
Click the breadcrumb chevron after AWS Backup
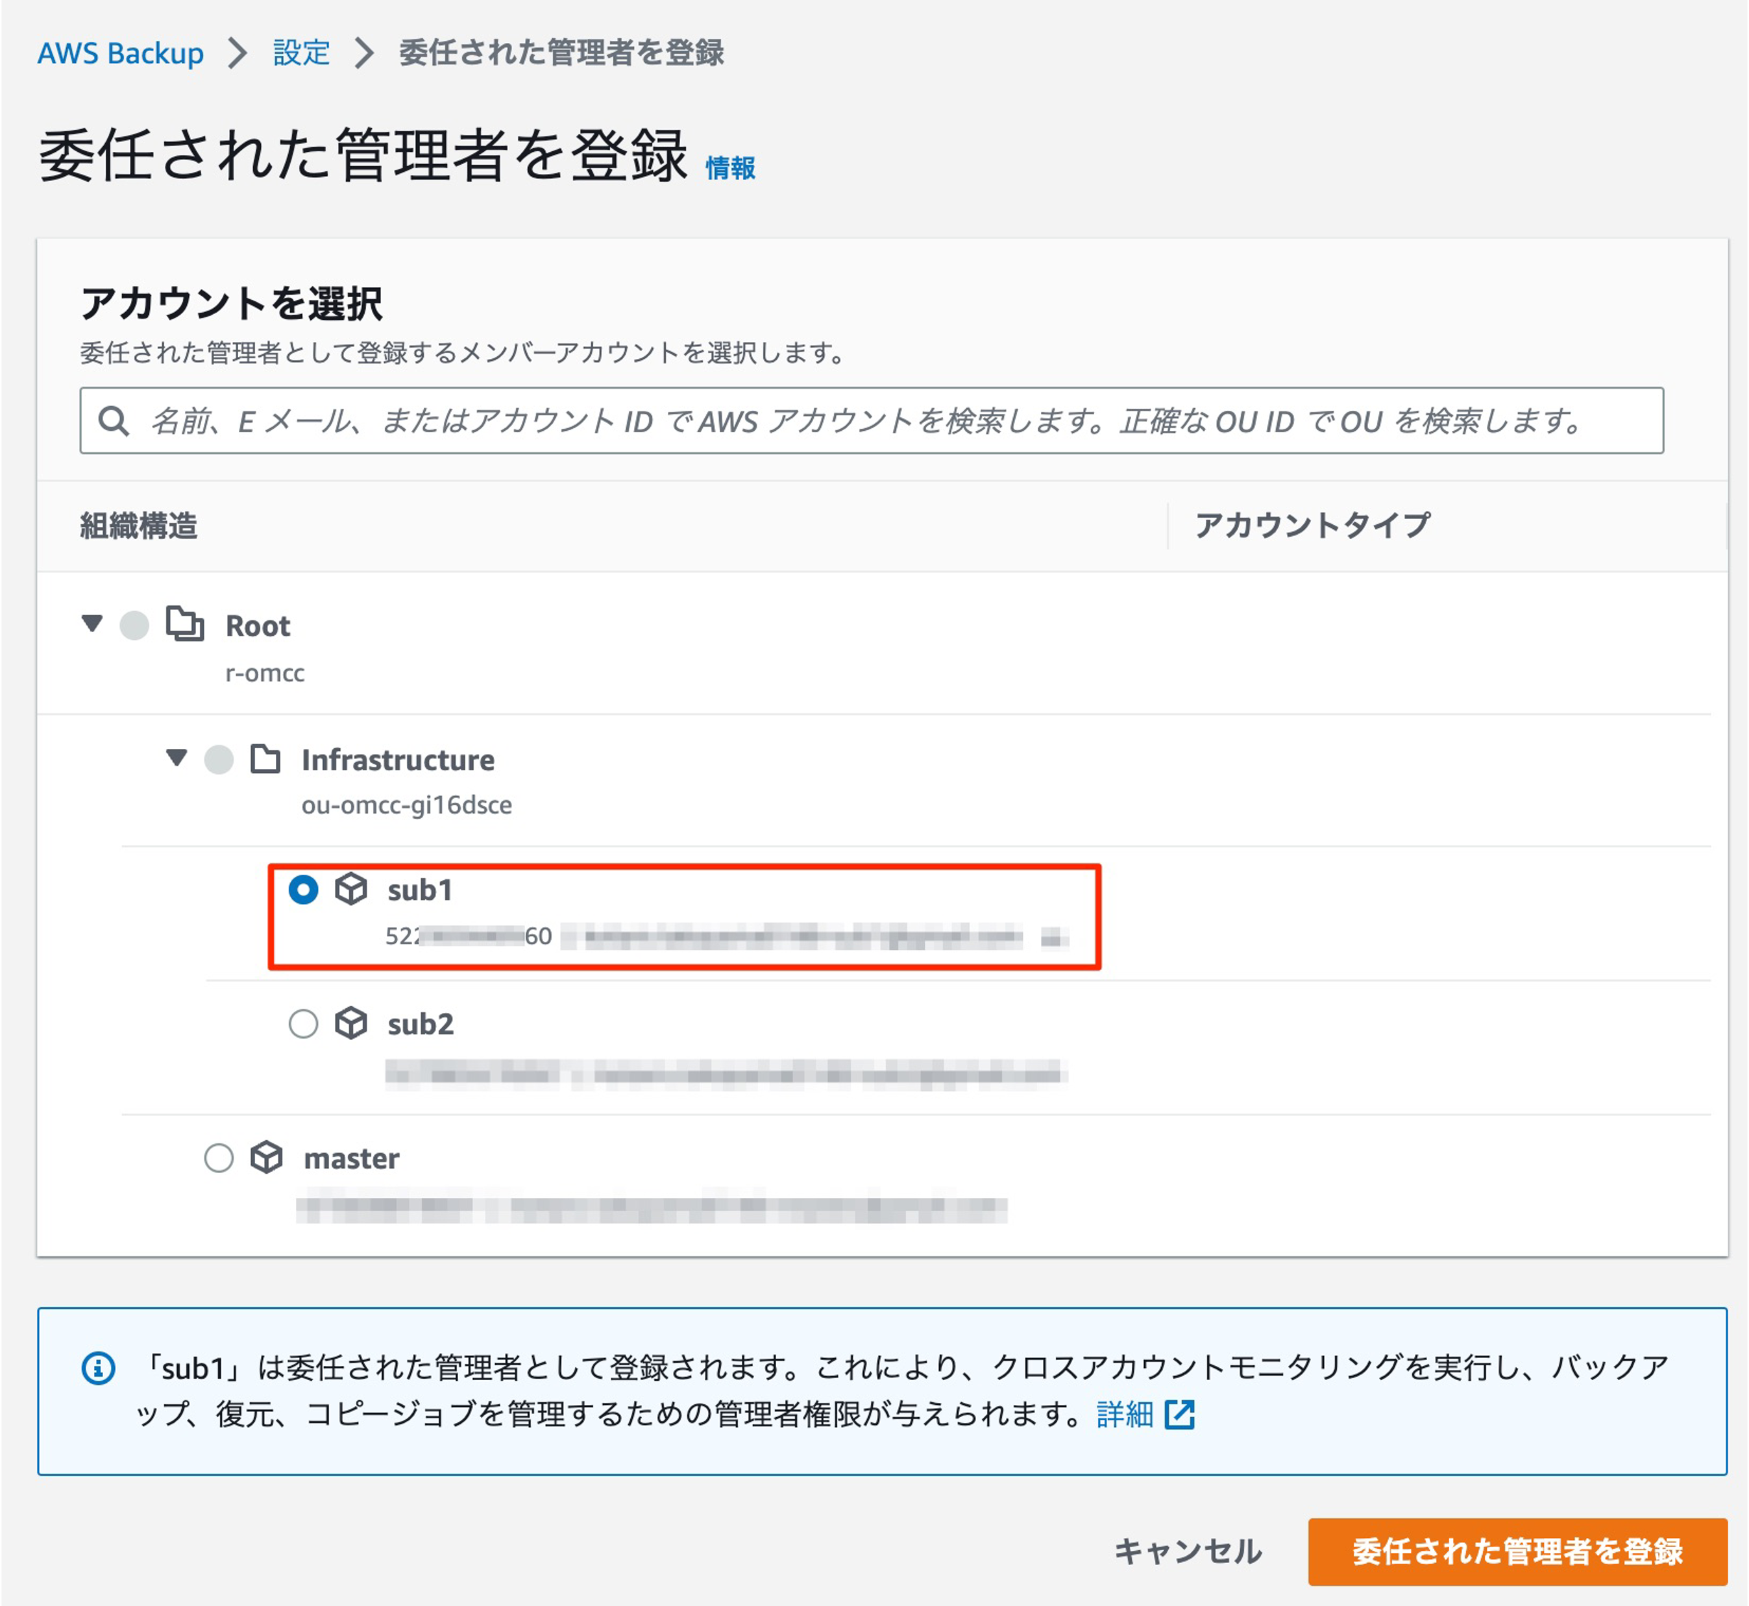tap(238, 53)
